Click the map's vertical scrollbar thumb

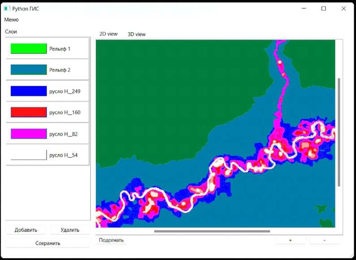(339, 132)
